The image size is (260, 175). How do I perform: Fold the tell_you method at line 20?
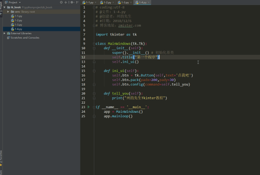coord(94,94)
